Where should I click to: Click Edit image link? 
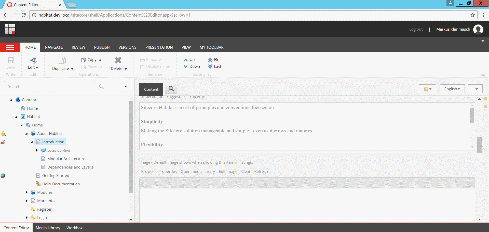(228, 172)
